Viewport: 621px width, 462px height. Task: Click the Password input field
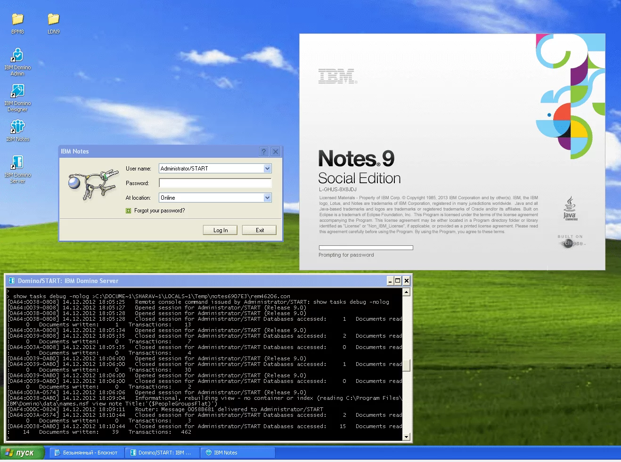(215, 183)
